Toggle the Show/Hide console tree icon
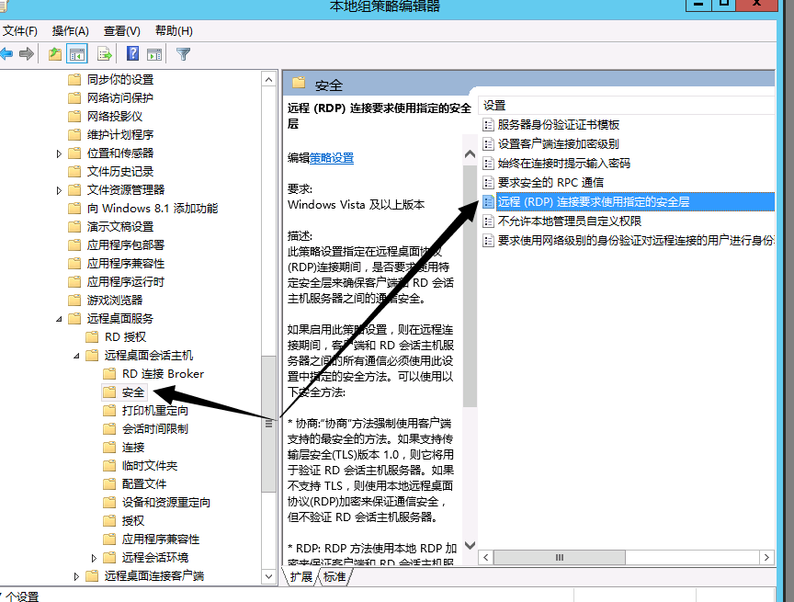 pos(77,53)
